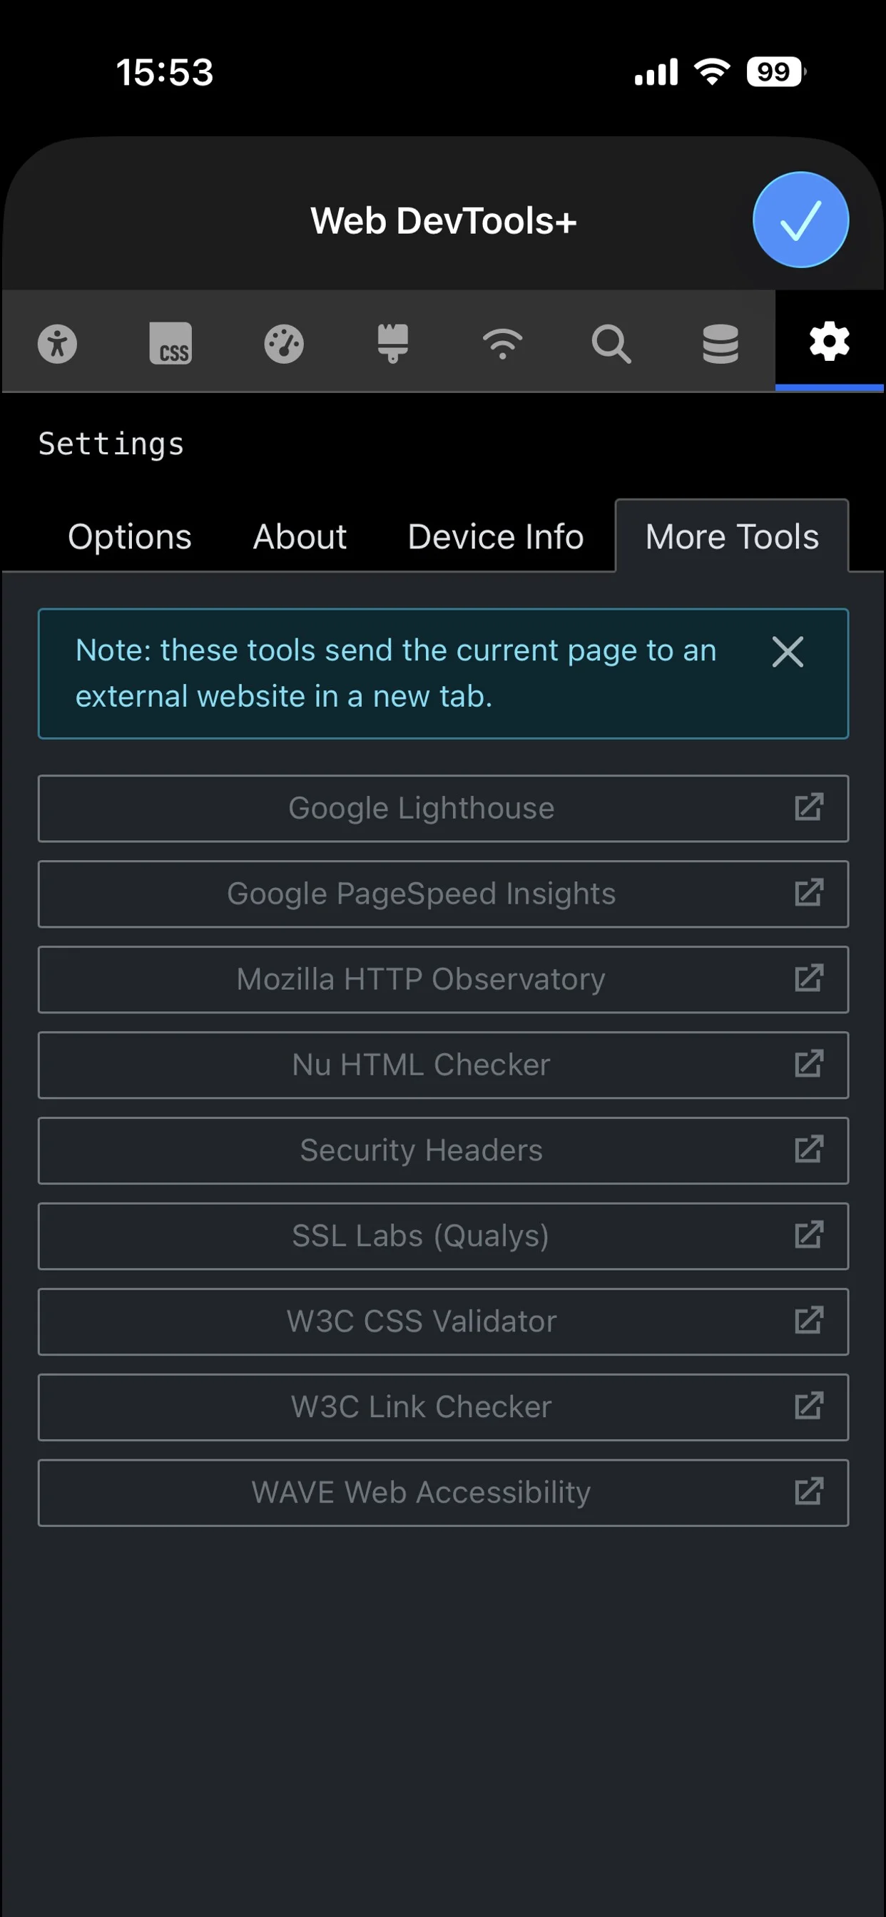Open the storage panel

[720, 343]
